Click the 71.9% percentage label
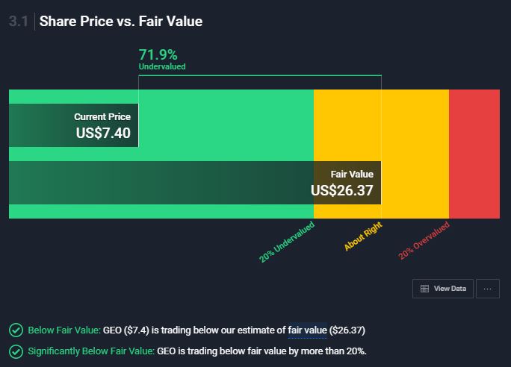The height and width of the screenshot is (367, 511). click(158, 54)
